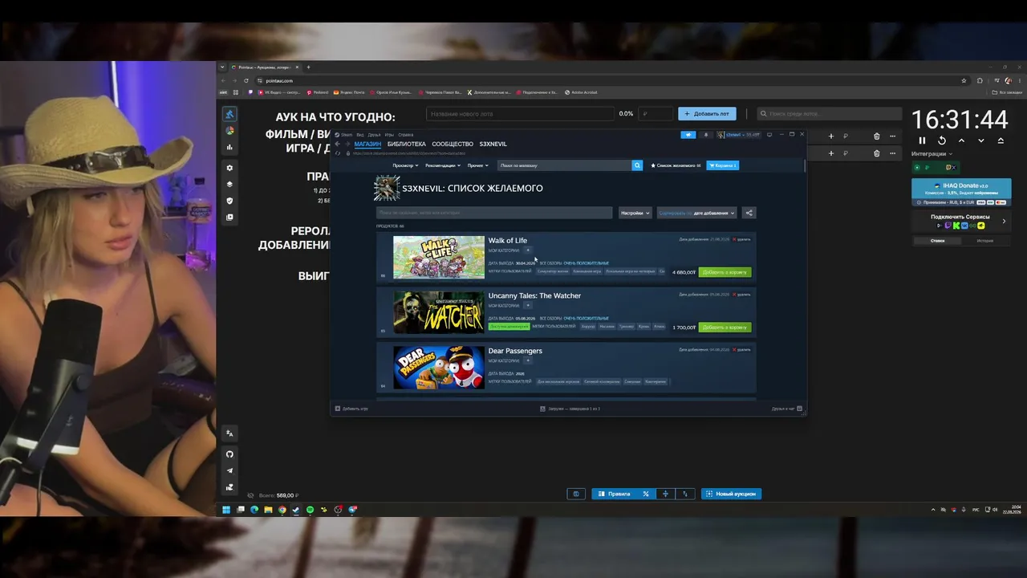Image resolution: width=1027 pixels, height=578 pixels.
Task: Open the wheel page in Pointauc sidebar
Action: [x=229, y=131]
